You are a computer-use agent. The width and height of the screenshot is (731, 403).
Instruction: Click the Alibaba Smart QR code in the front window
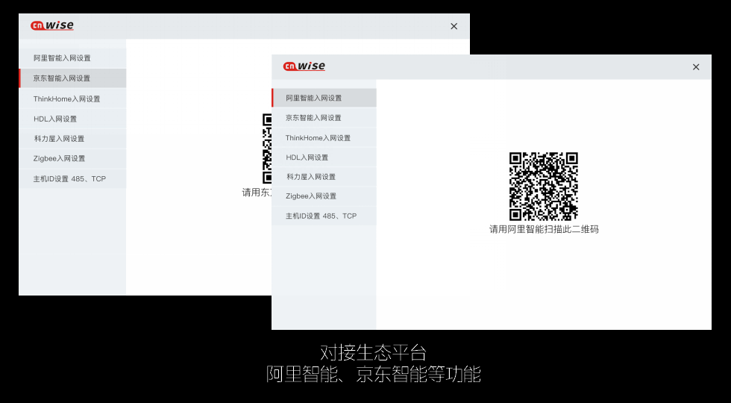coord(543,186)
